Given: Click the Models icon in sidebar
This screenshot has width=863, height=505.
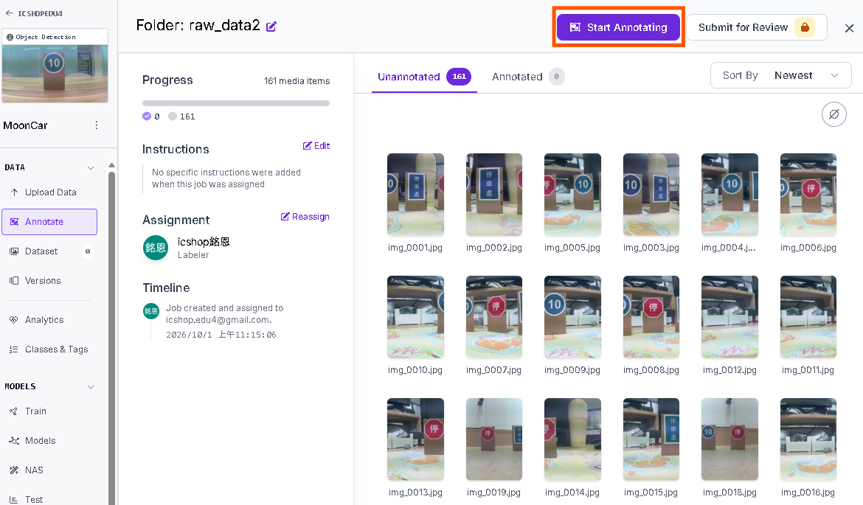Looking at the screenshot, I should [x=14, y=441].
